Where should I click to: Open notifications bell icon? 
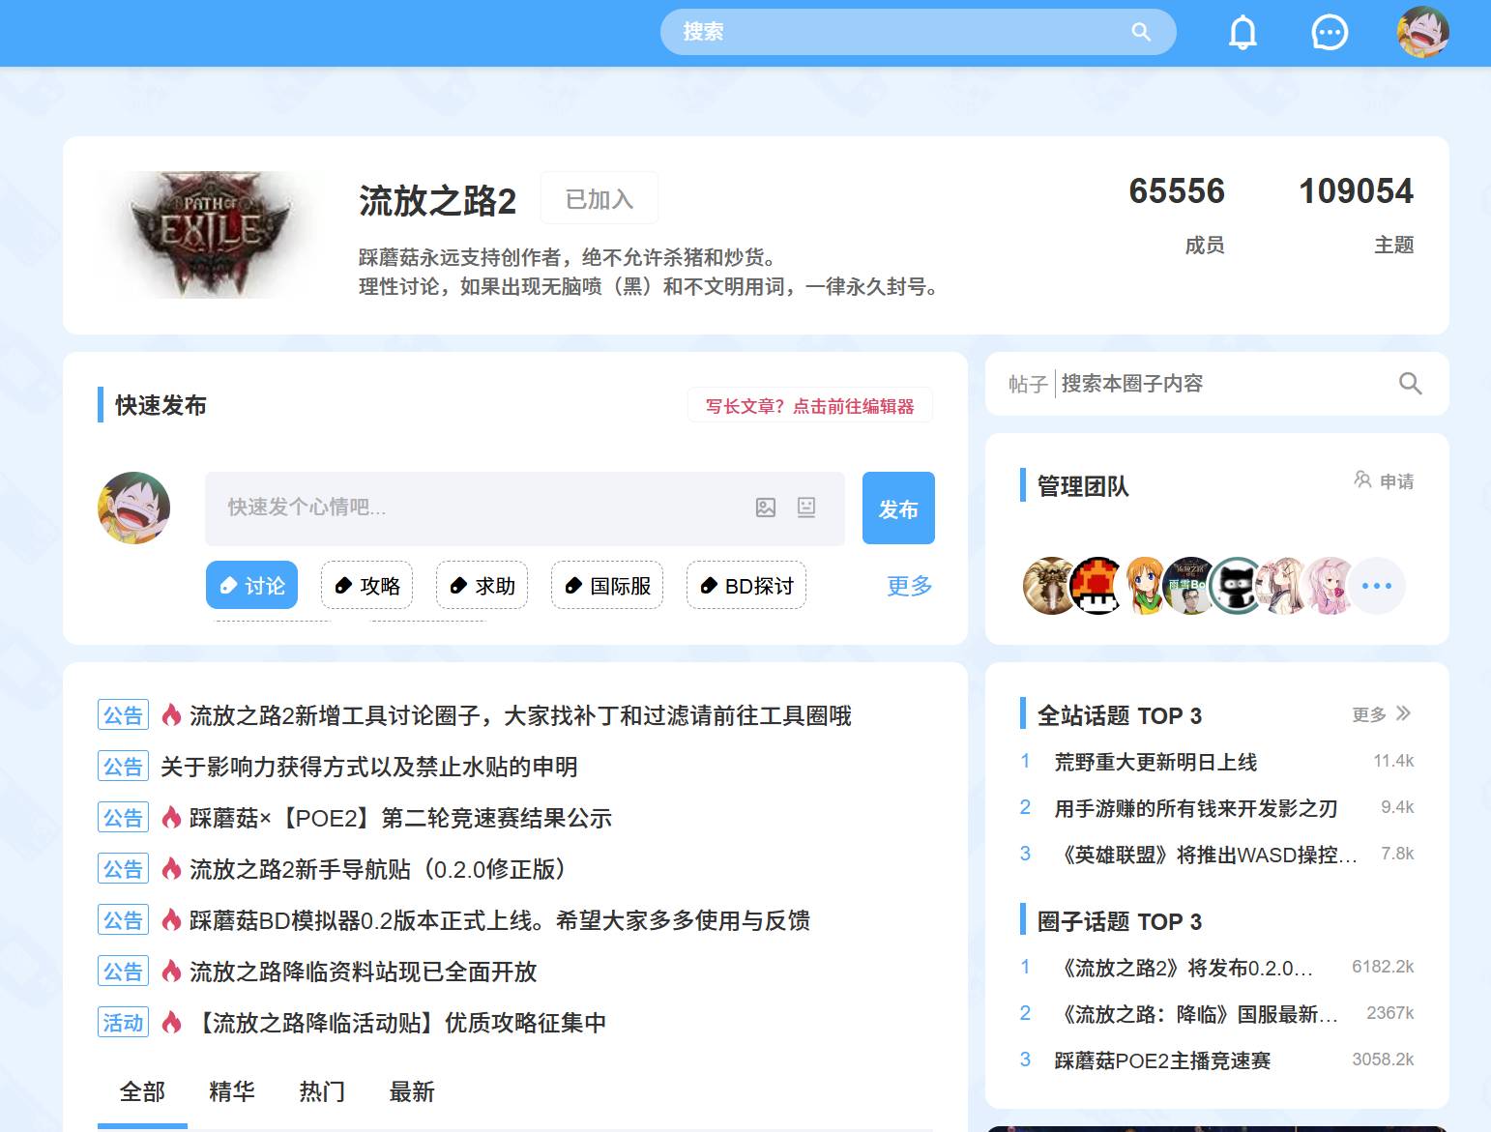click(1242, 32)
